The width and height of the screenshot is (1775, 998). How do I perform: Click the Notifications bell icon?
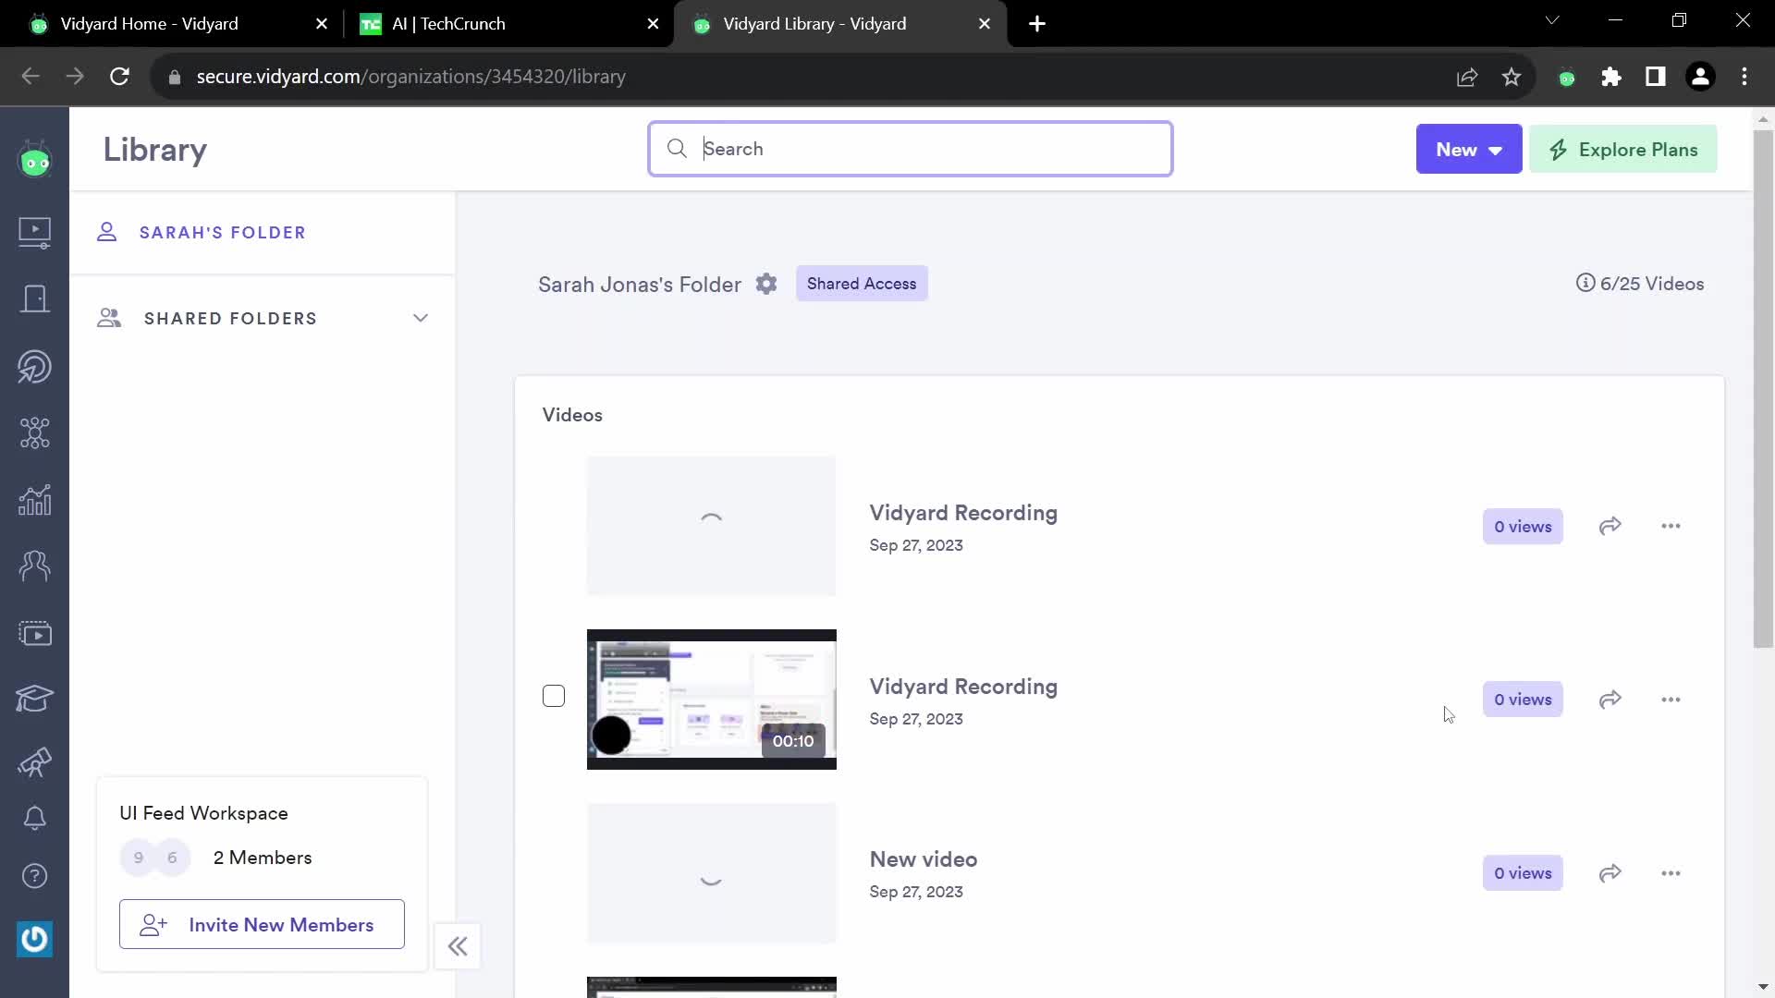[33, 818]
